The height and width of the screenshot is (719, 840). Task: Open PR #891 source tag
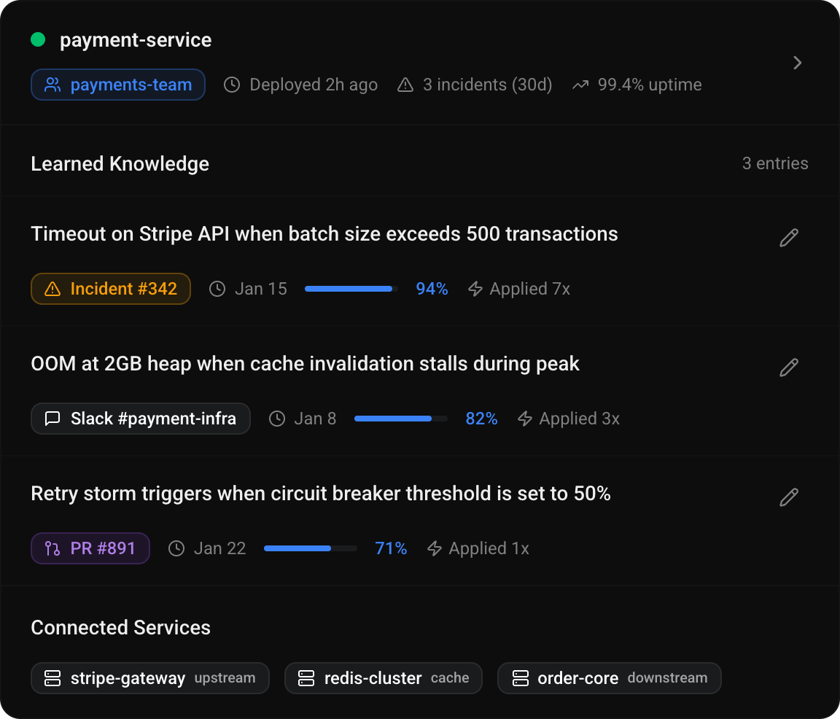pyautogui.click(x=90, y=548)
